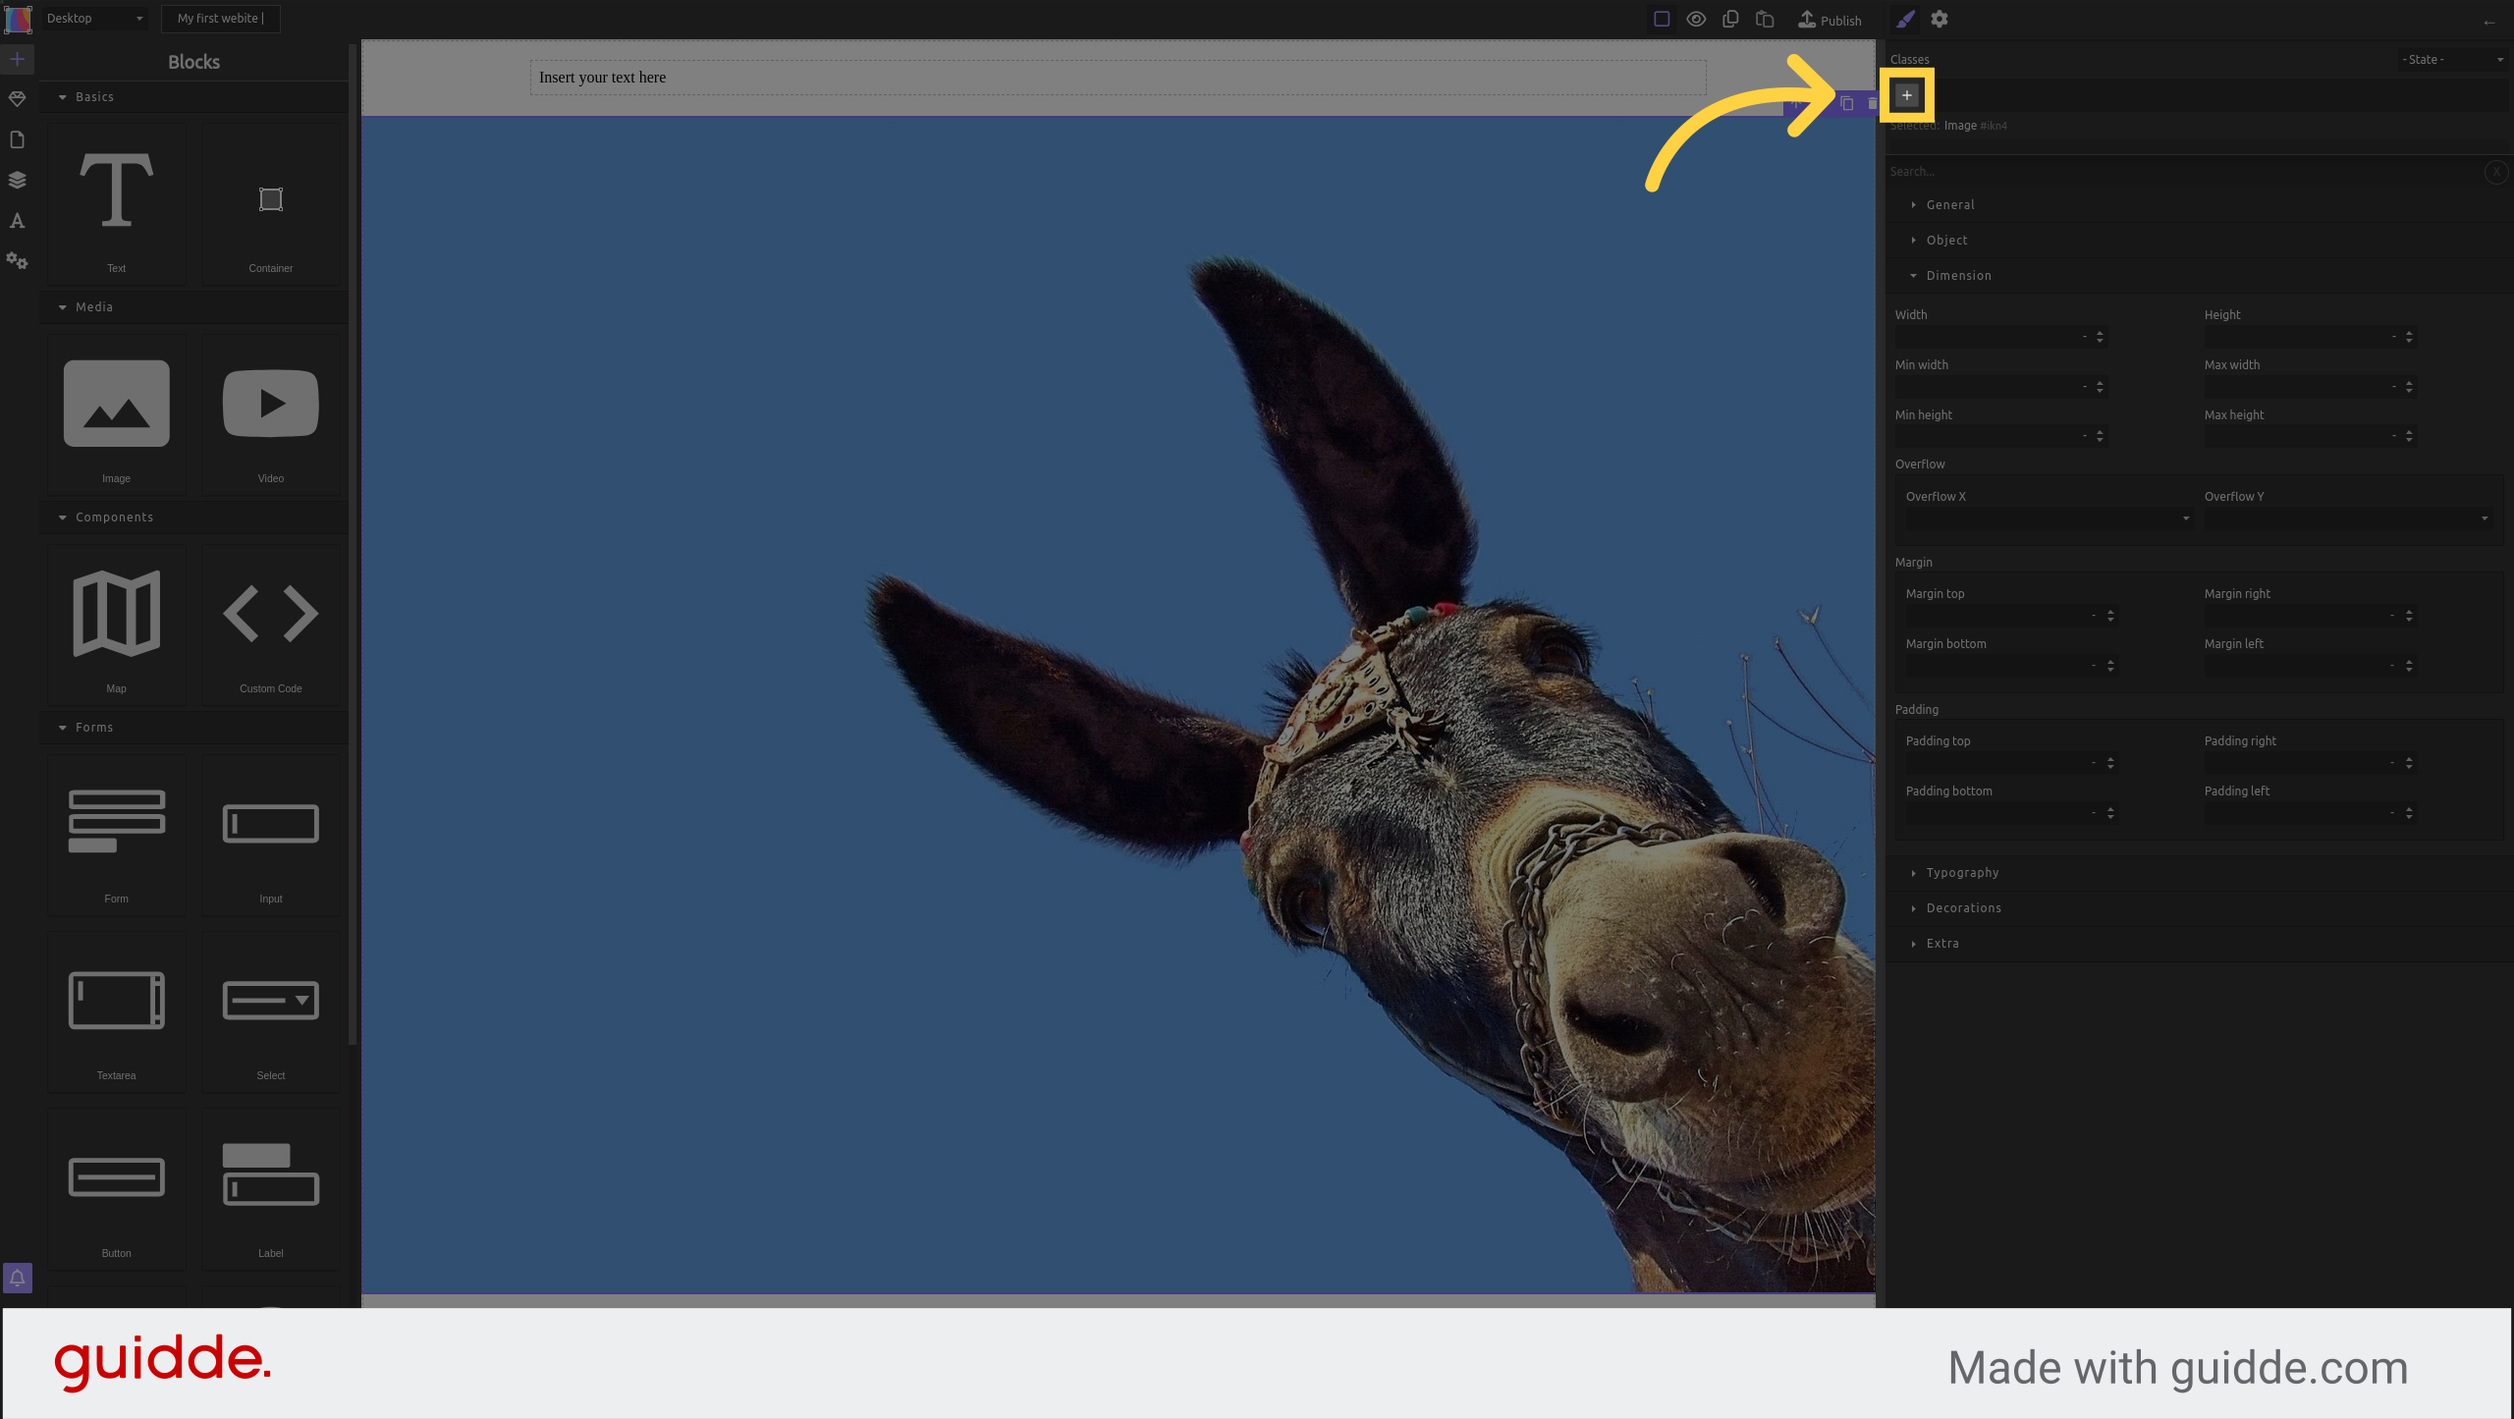Open the State dropdown
Screen dimensions: 2514x1419
click(x=2452, y=60)
